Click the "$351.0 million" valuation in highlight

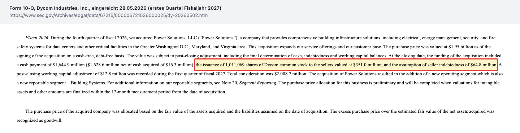(365, 65)
